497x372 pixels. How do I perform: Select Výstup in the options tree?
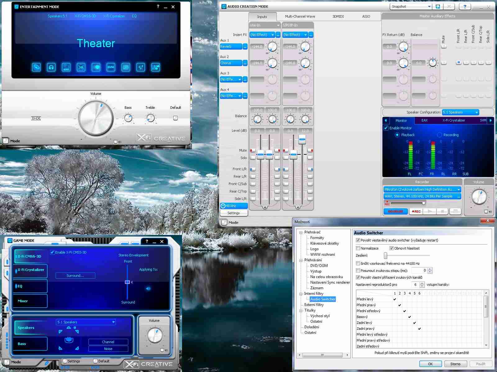tap(316, 271)
